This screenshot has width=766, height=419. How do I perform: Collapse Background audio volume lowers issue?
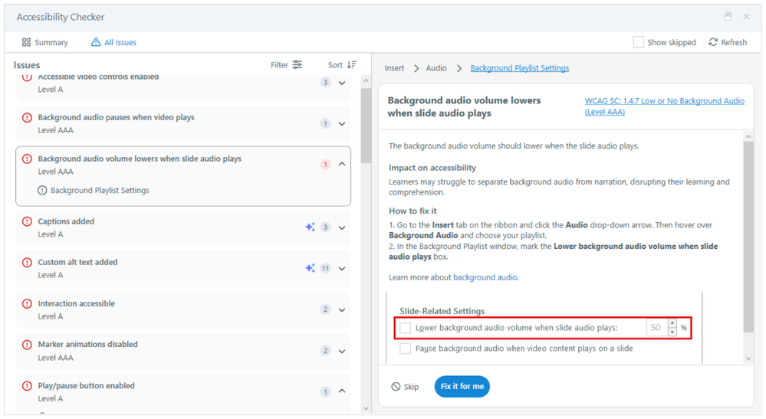[x=342, y=164]
